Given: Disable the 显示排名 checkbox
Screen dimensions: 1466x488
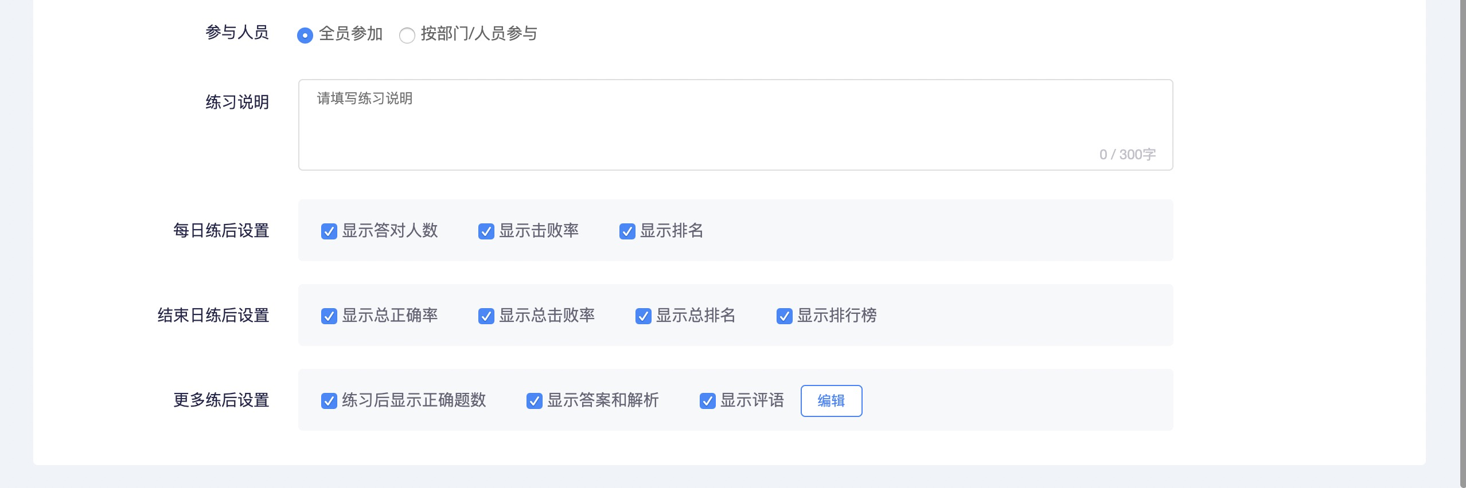Looking at the screenshot, I should (x=627, y=231).
